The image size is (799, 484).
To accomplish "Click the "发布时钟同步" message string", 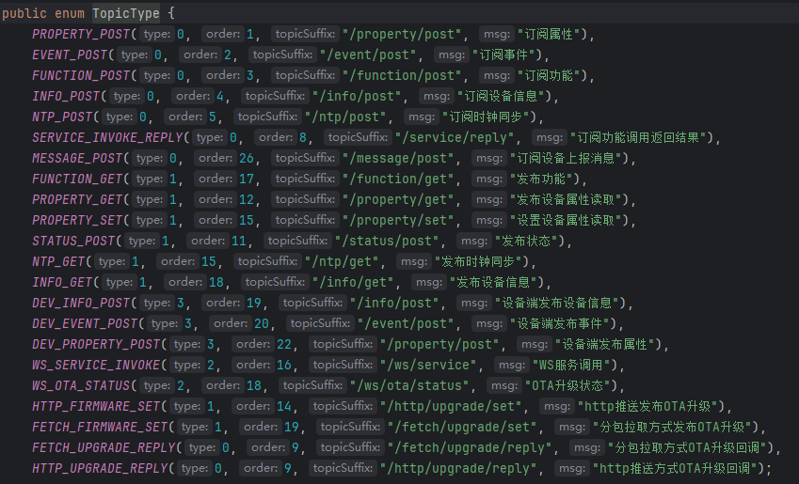I will (x=478, y=261).
